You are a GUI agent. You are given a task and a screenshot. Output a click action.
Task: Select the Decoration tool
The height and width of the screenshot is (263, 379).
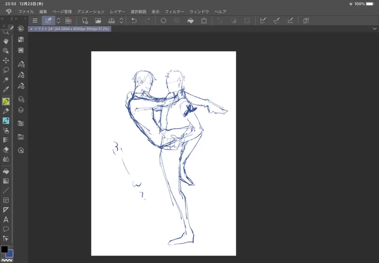point(6,140)
